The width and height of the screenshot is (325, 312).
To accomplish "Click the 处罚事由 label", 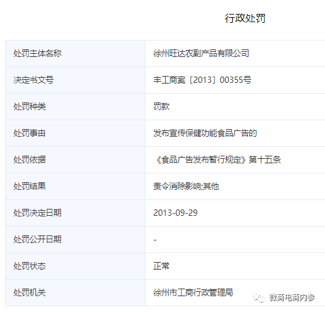I will pyautogui.click(x=30, y=133).
